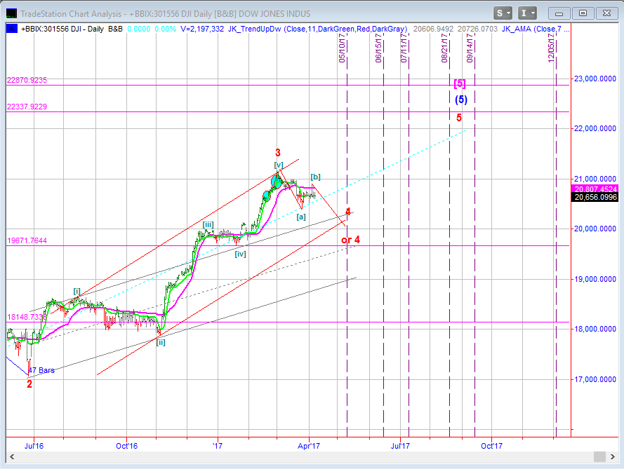
Task: Click the Oct'16 time axis label
Action: 126,446
